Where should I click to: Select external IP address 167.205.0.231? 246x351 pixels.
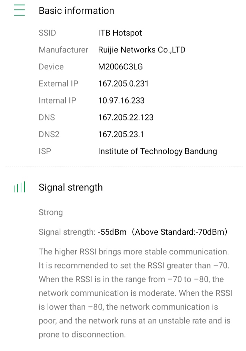[123, 84]
